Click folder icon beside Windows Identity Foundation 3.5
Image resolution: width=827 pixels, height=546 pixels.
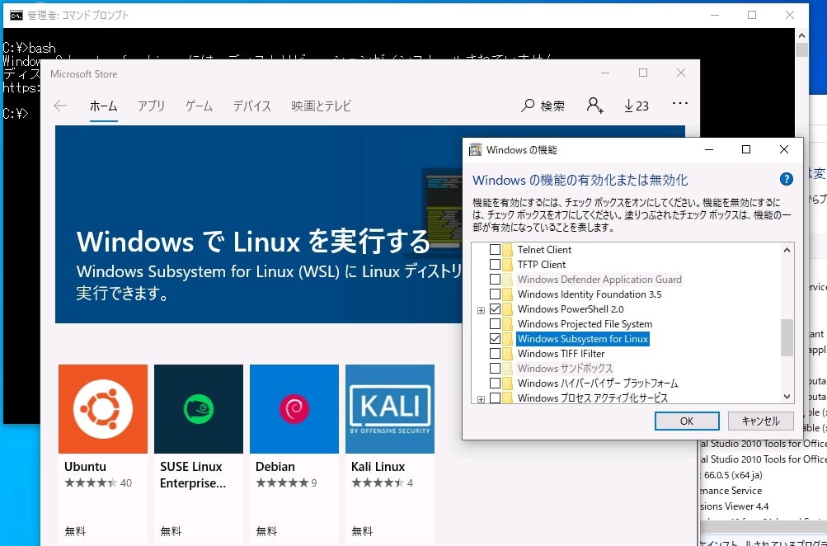[x=508, y=294]
